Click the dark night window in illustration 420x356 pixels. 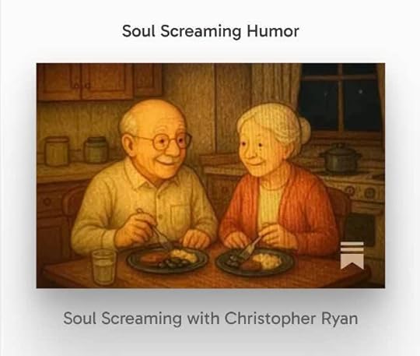tap(340, 97)
